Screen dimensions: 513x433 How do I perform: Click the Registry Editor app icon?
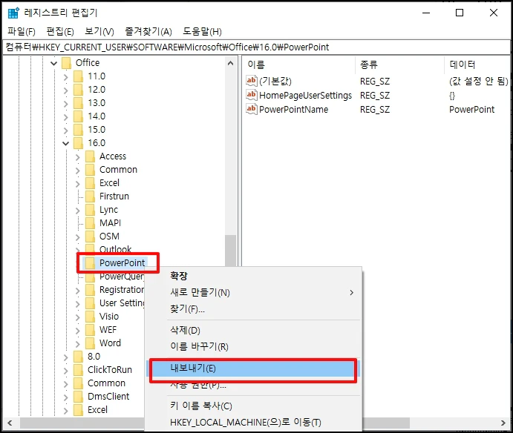13,13
